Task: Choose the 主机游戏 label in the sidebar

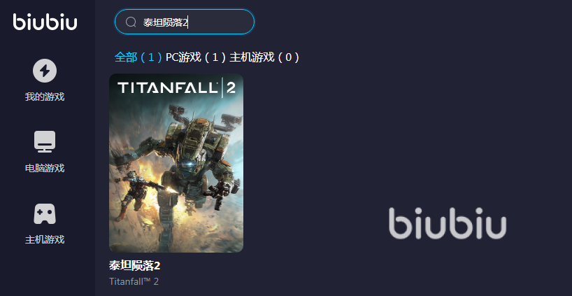Action: (45, 239)
